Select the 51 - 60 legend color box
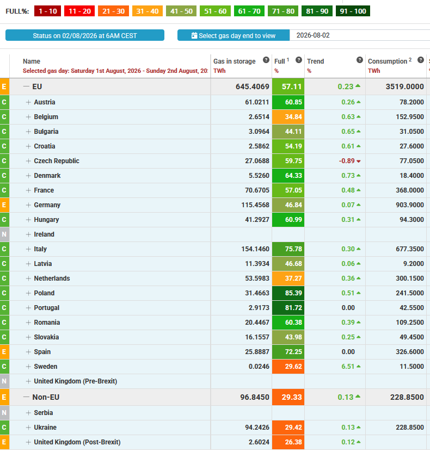This screenshot has width=430, height=452. point(215,11)
